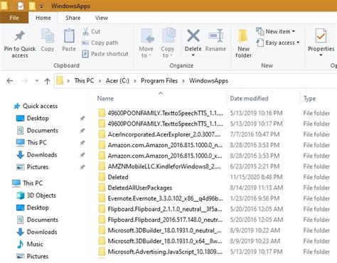Open Downloads under This PC tree
The height and width of the screenshot is (263, 337).
(37, 232)
